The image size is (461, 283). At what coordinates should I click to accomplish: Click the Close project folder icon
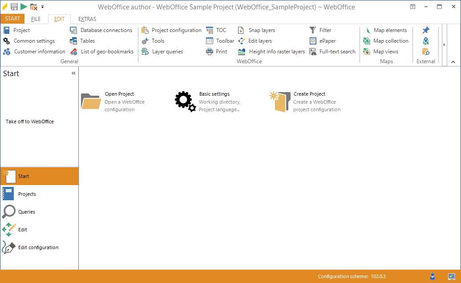click(33, 7)
